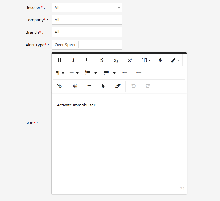Toggle bold formatting in the editor
The height and width of the screenshot is (201, 220).
point(59,60)
